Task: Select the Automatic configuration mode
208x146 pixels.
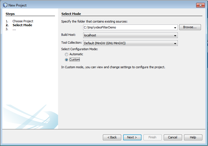Action: [x=67, y=54]
